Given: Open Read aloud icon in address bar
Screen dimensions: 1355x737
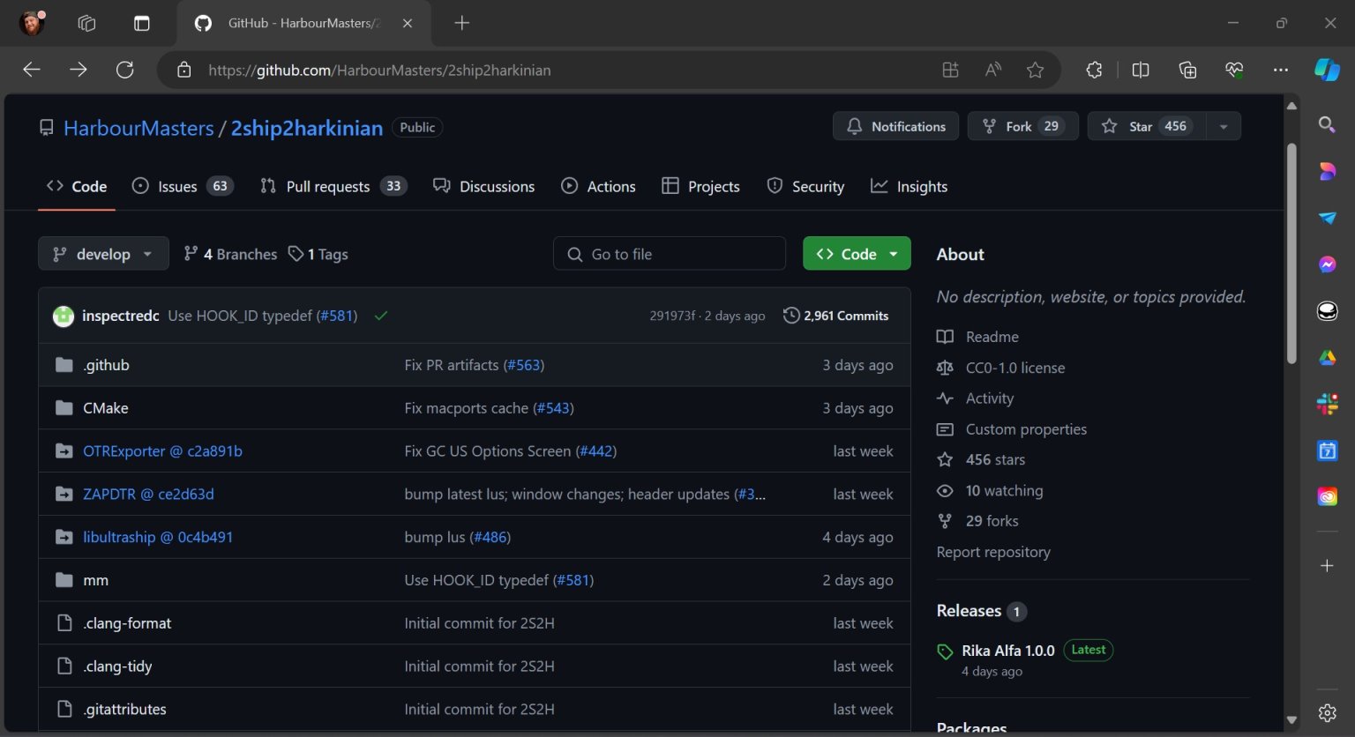Looking at the screenshot, I should (993, 70).
